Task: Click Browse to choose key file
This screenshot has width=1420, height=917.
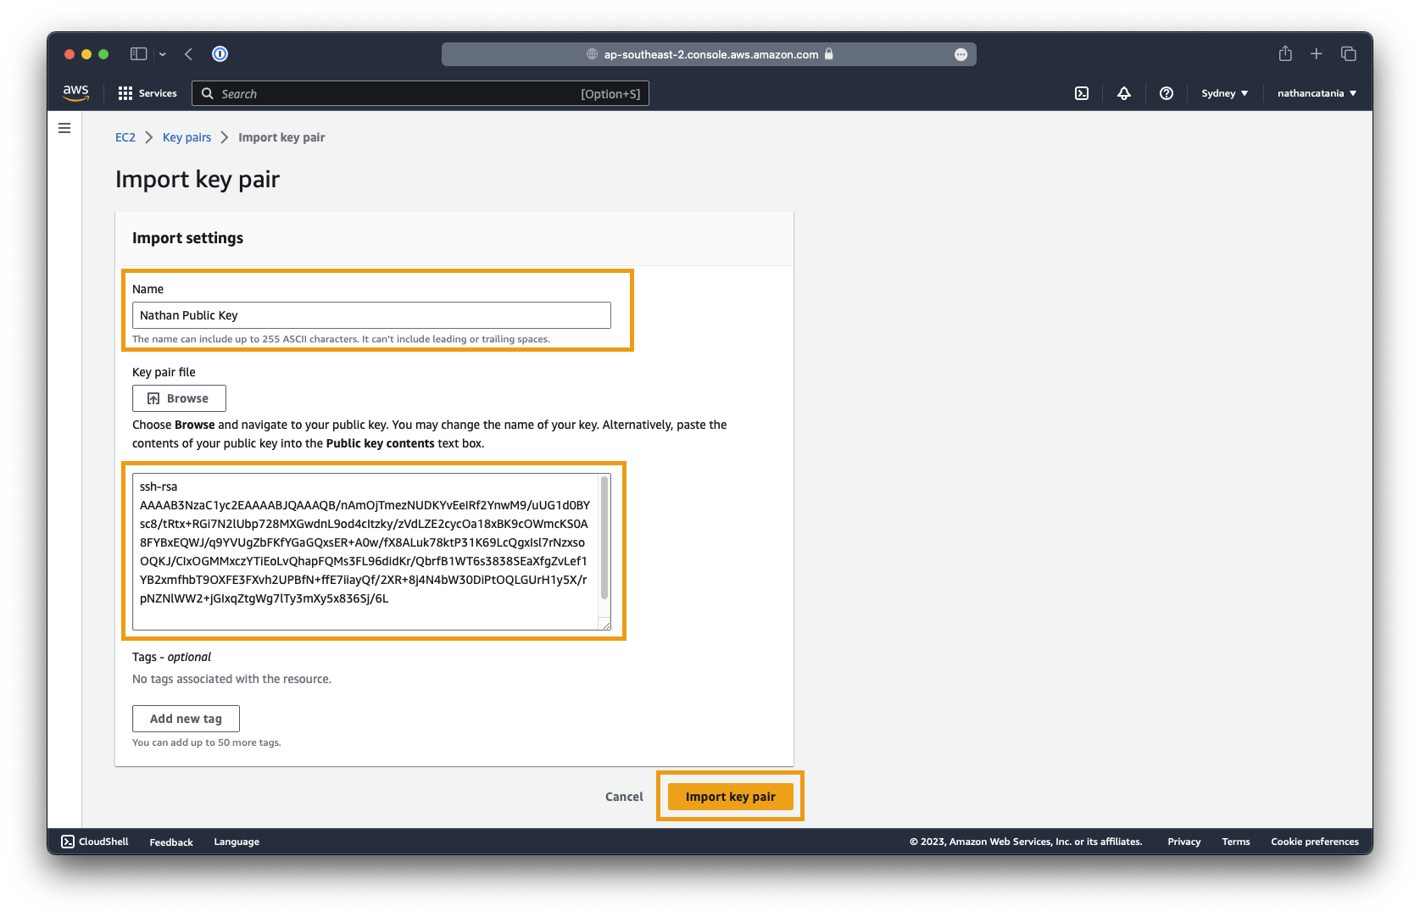Action: tap(179, 398)
